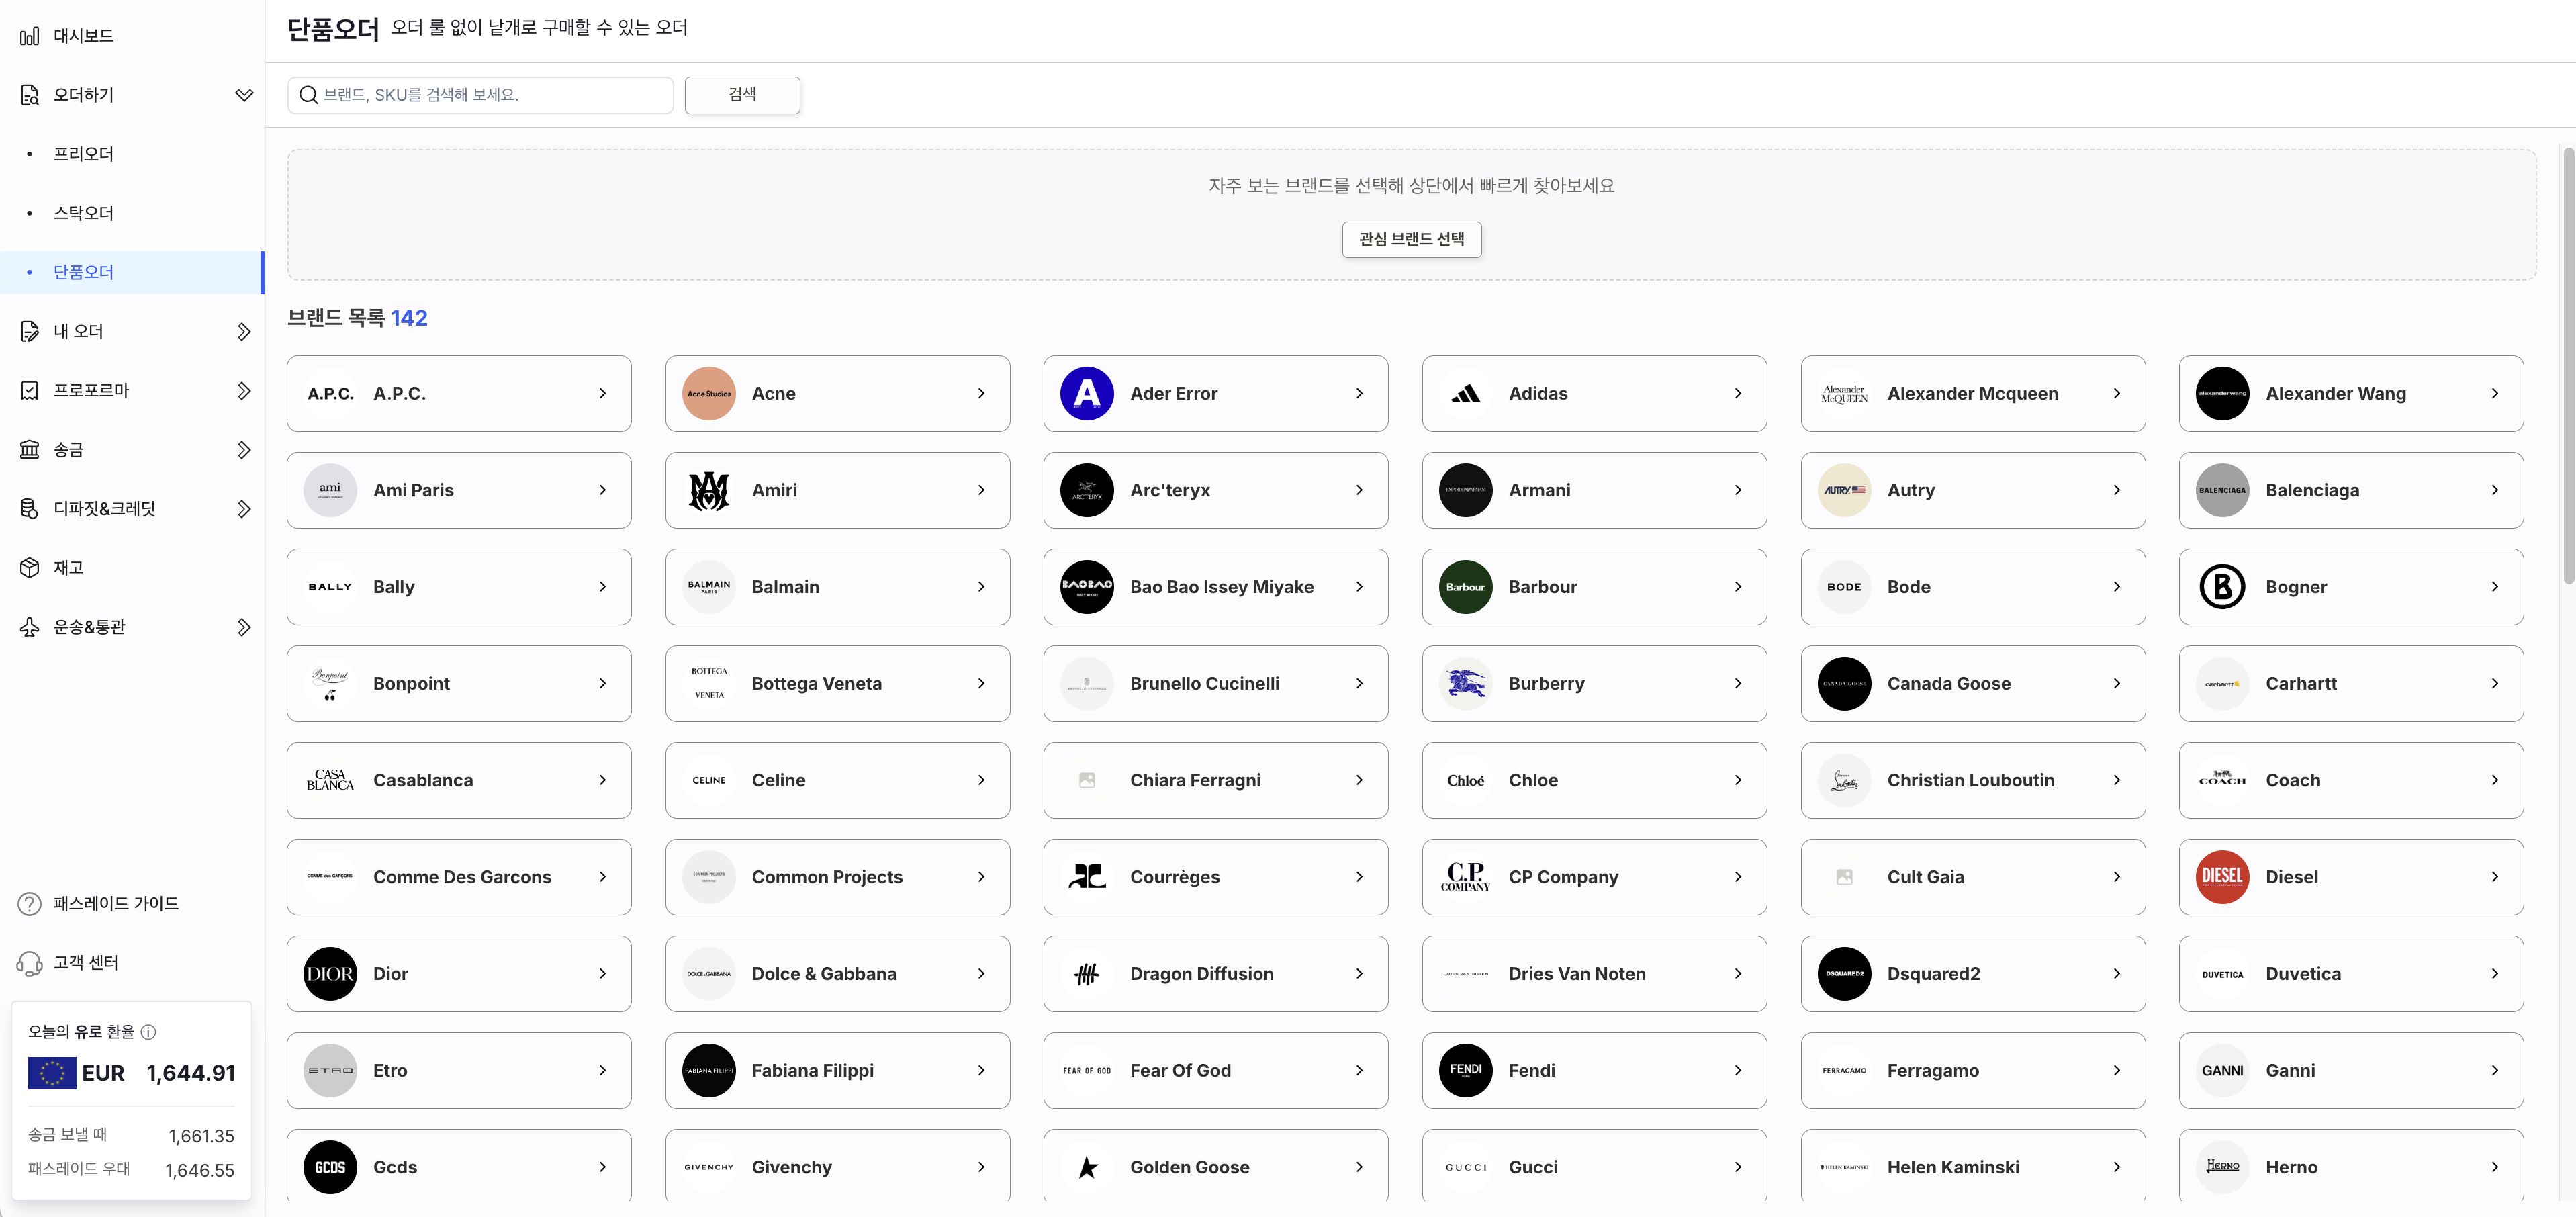
Task: Click the Ader Error blue logo
Action: pos(1086,394)
